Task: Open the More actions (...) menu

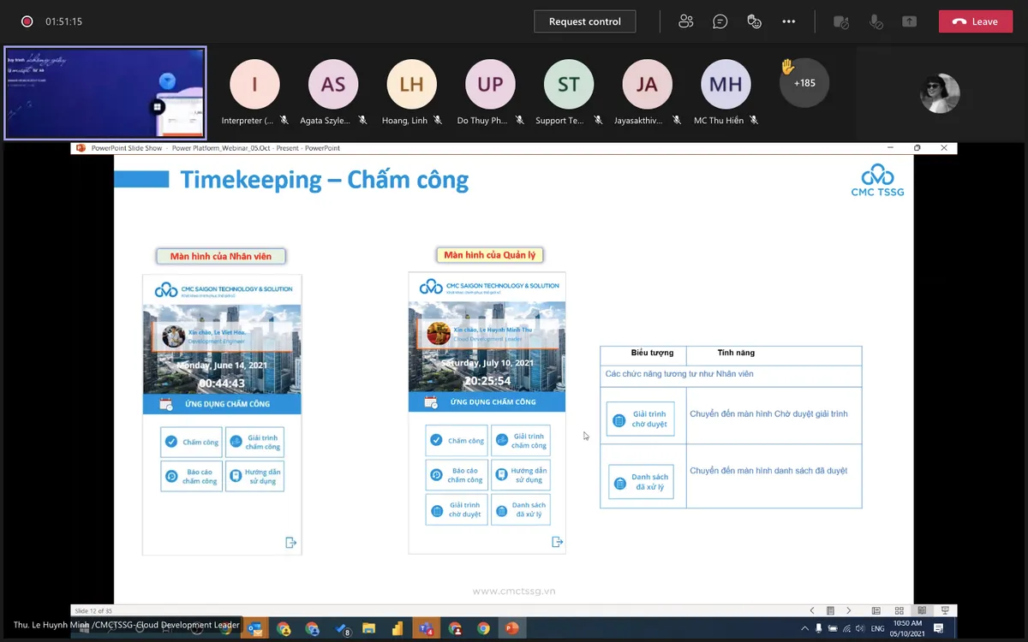Action: click(788, 21)
